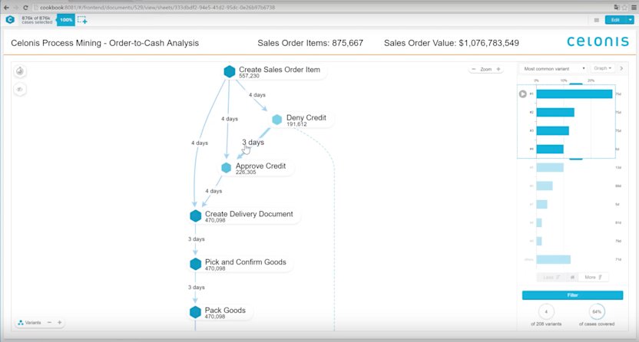Click the 4 of 208 variants circle
Viewport: 639px width, 342px height.
click(546, 312)
